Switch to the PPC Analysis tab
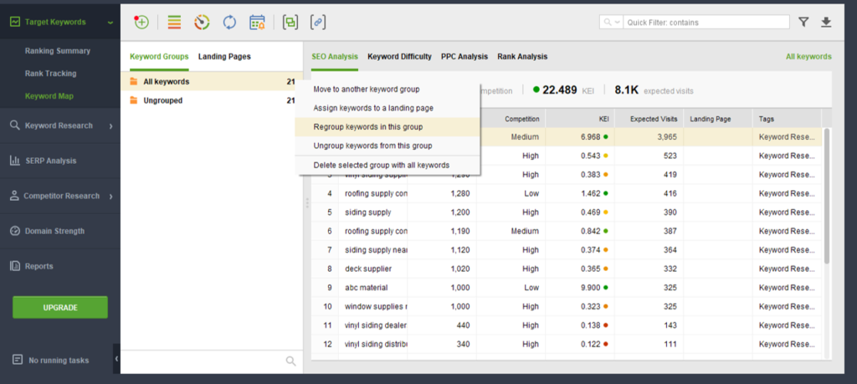 [464, 56]
